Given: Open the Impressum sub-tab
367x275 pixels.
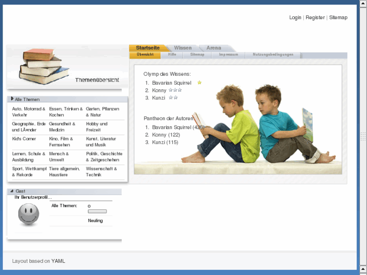Looking at the screenshot, I should click(x=229, y=55).
